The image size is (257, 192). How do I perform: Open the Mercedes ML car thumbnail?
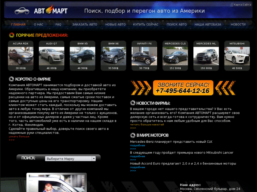tap(206, 56)
